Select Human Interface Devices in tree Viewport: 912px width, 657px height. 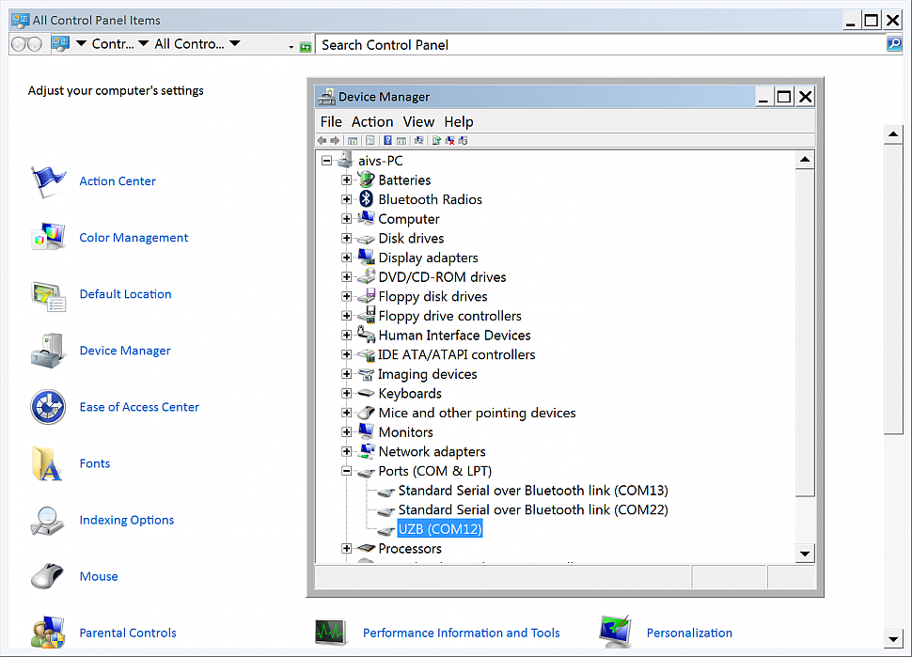pos(454,336)
